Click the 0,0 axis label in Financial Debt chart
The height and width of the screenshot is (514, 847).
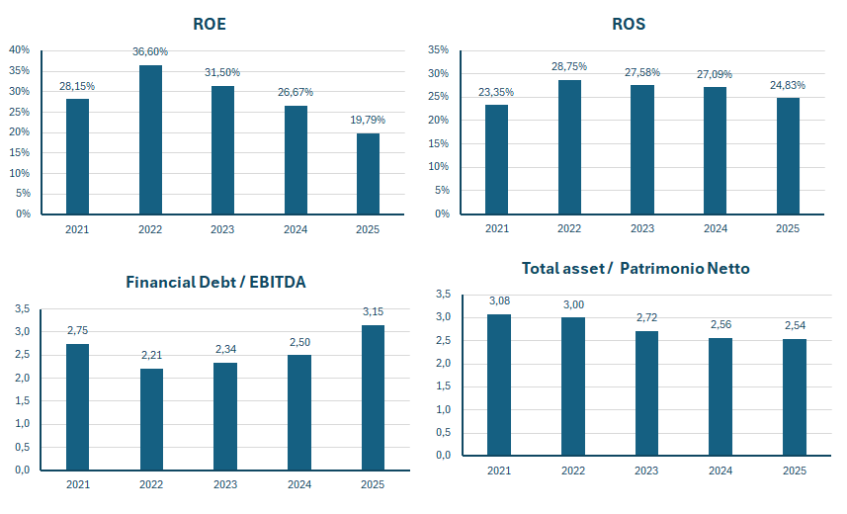22,471
